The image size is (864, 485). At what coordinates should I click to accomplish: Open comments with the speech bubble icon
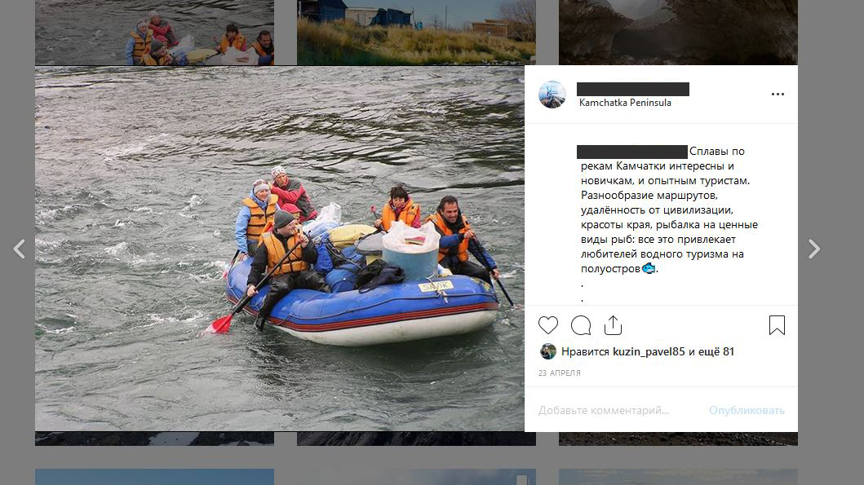tap(581, 325)
